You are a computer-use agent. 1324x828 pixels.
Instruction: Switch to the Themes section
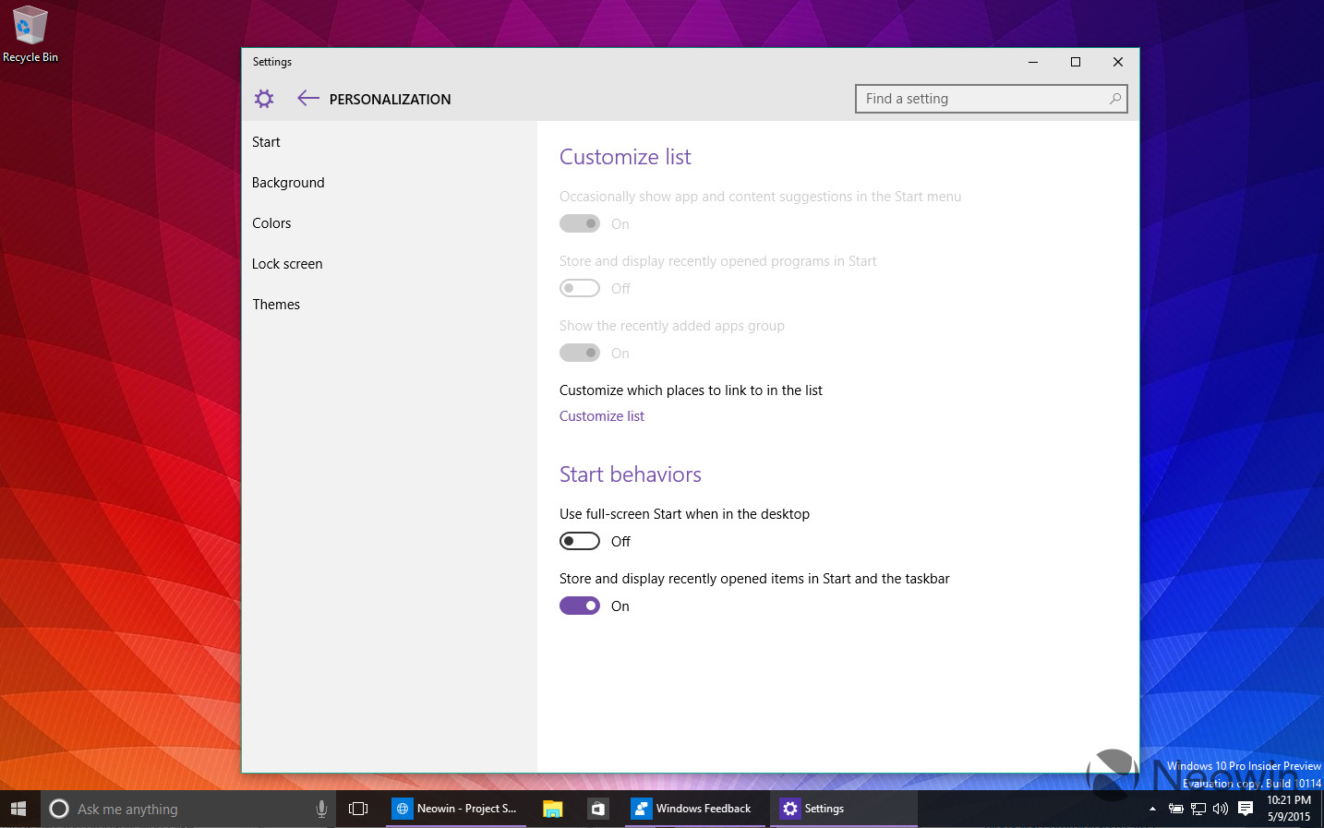click(x=276, y=305)
